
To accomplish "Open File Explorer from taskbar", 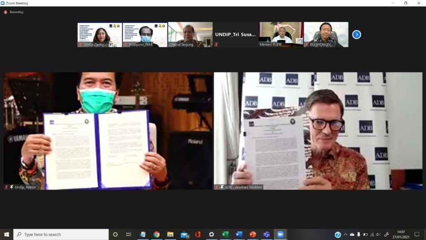I will (x=170, y=234).
